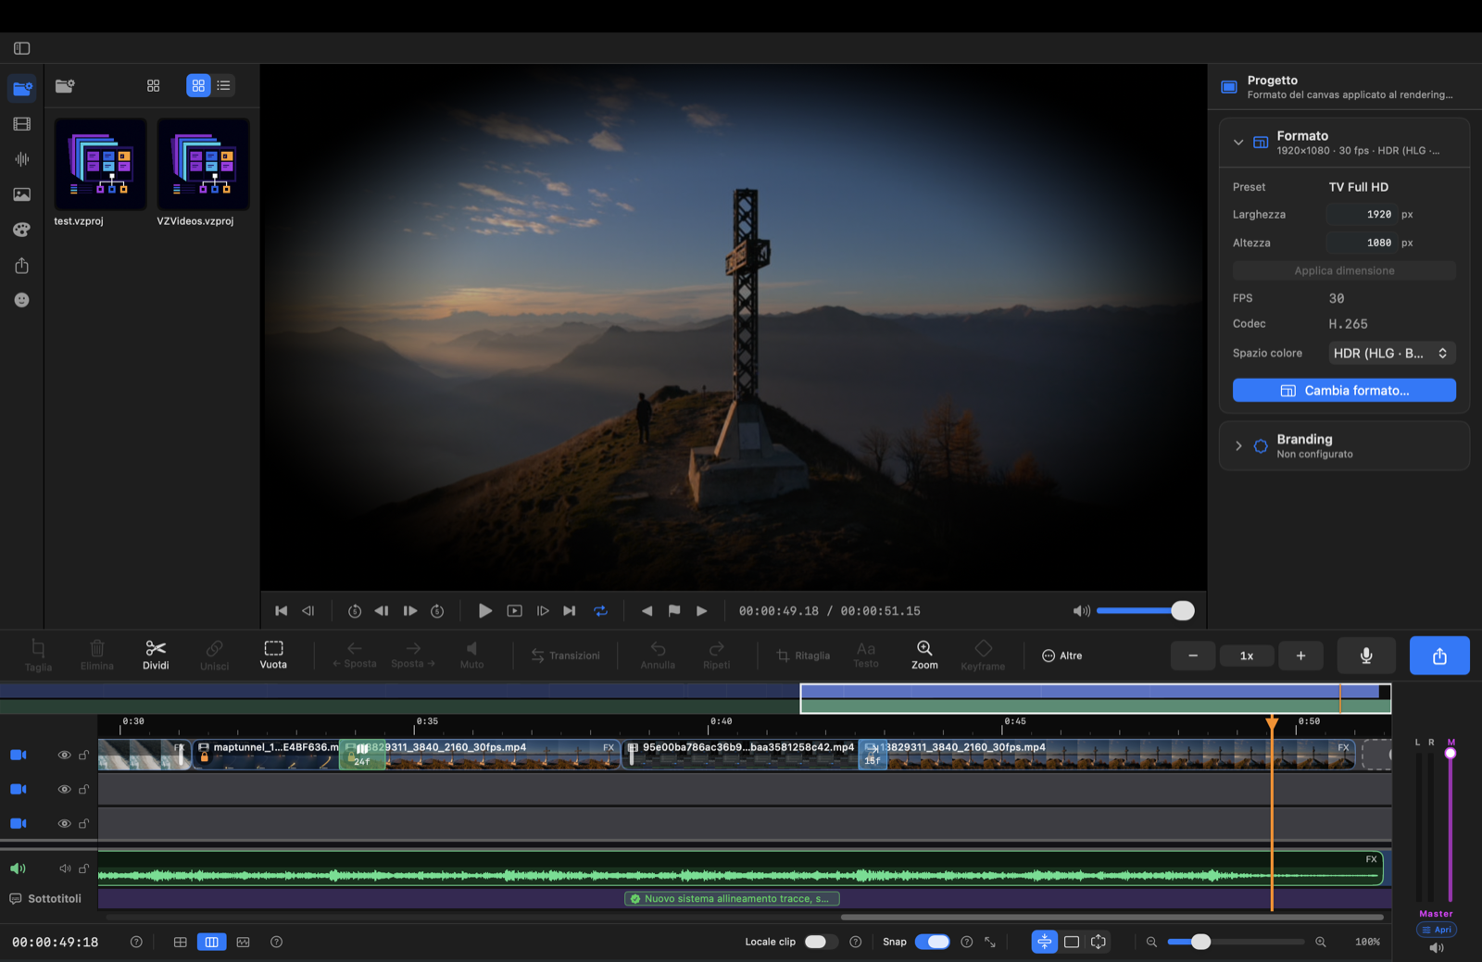Click the Altezza height input field
Viewport: 1482px width, 962px height.
coord(1362,243)
